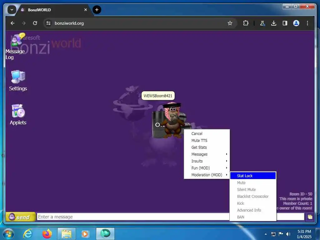Image resolution: width=320 pixels, height=240 pixels.
Task: Choose Silent Mute option
Action: 253,189
